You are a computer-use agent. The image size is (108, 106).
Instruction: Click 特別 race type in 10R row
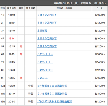coord(31,86)
